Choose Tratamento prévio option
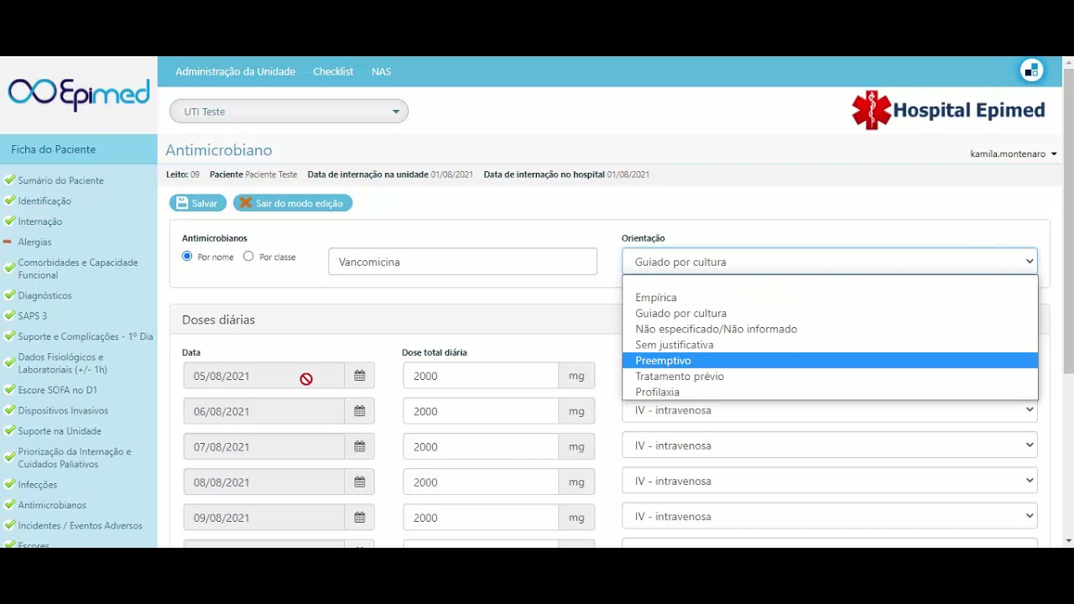The image size is (1074, 604). [830, 376]
